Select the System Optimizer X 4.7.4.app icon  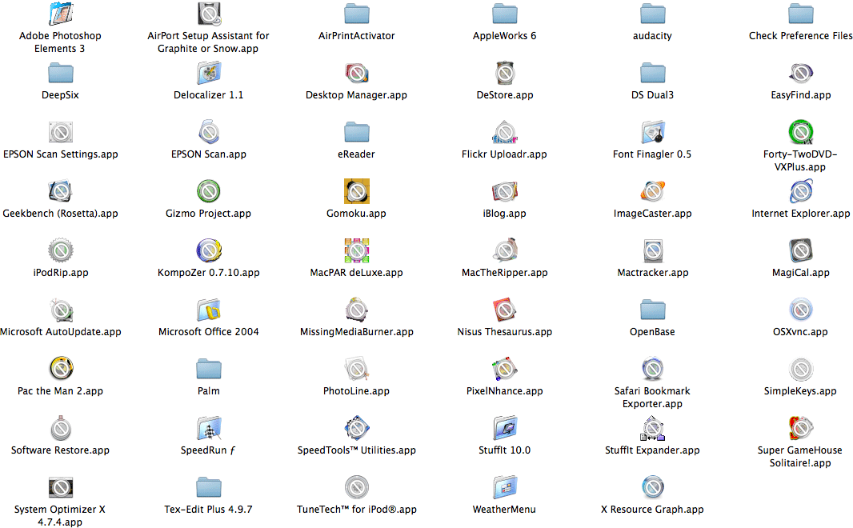tap(61, 488)
